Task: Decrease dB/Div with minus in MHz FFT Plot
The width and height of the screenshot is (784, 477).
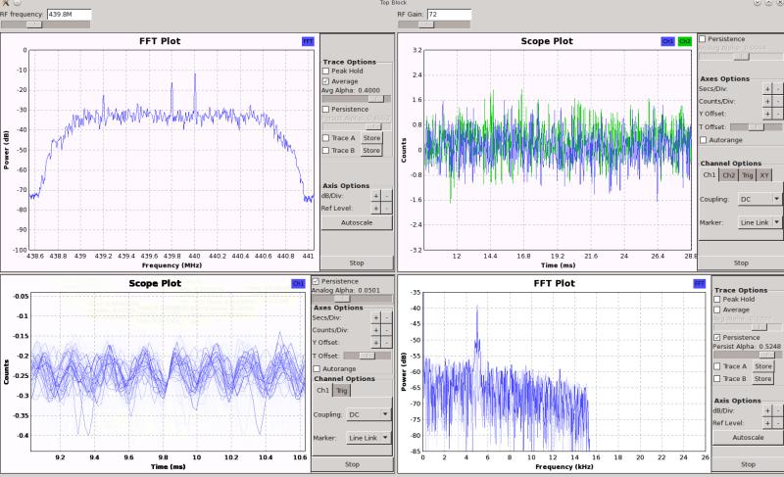Action: (x=386, y=196)
